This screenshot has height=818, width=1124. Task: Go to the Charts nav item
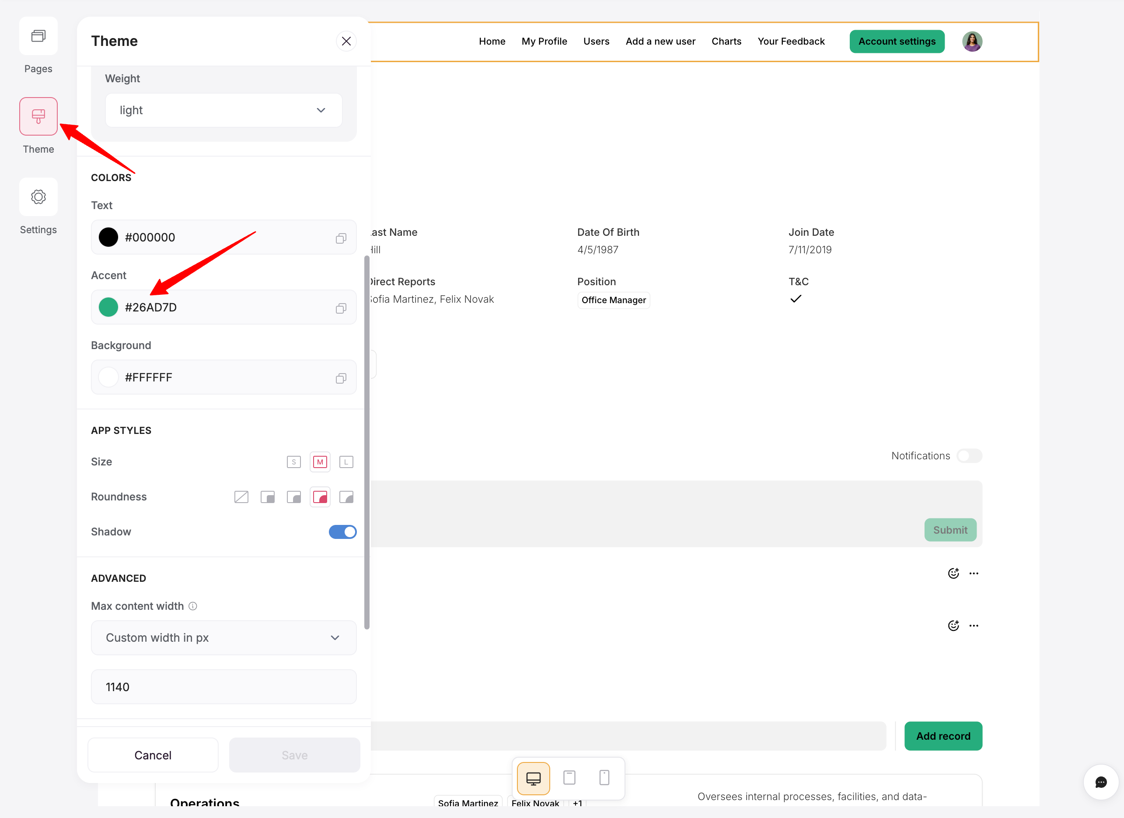coord(726,42)
